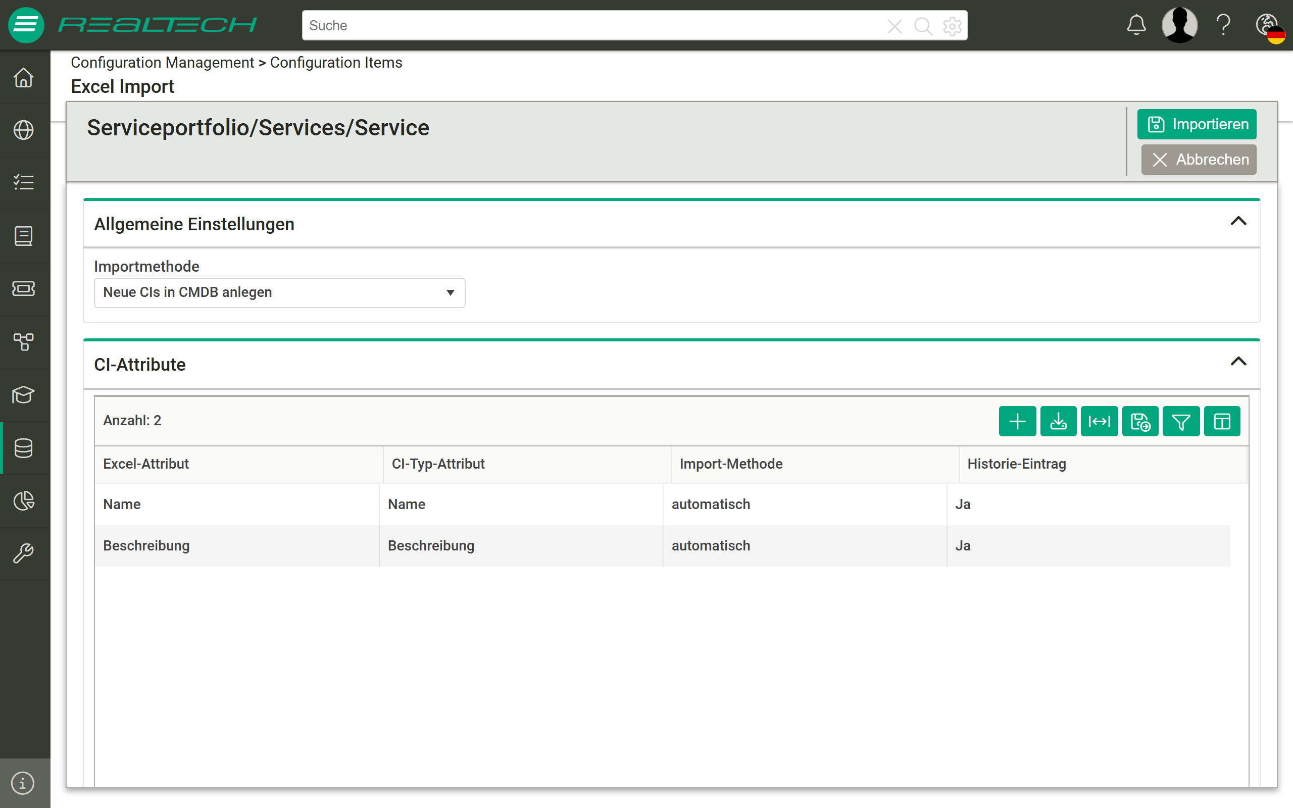
Task: Open the task list sidebar icon
Action: [24, 182]
